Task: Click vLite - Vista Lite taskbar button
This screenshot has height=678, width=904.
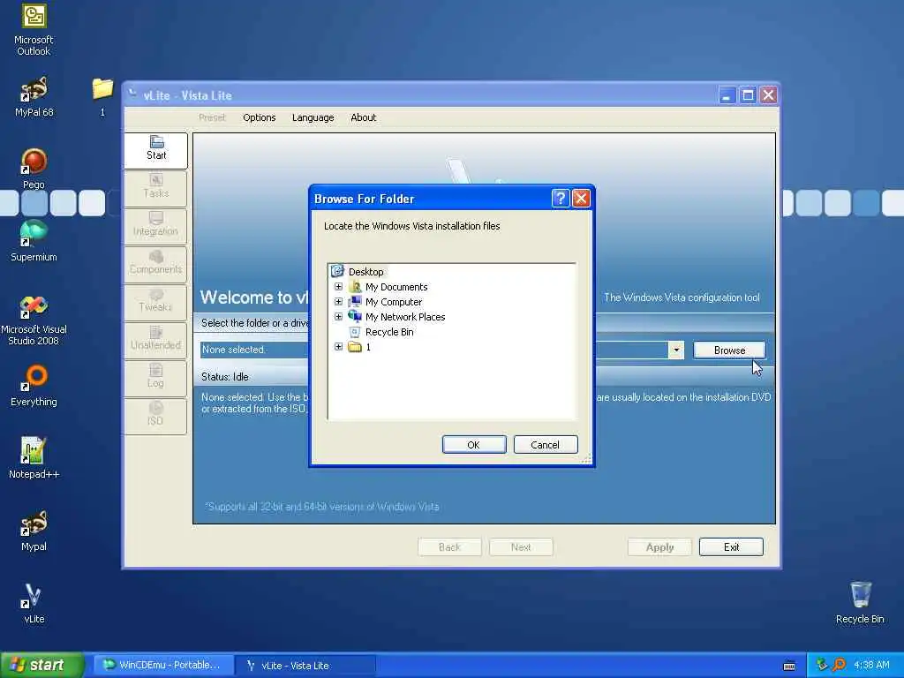Action: 306,666
